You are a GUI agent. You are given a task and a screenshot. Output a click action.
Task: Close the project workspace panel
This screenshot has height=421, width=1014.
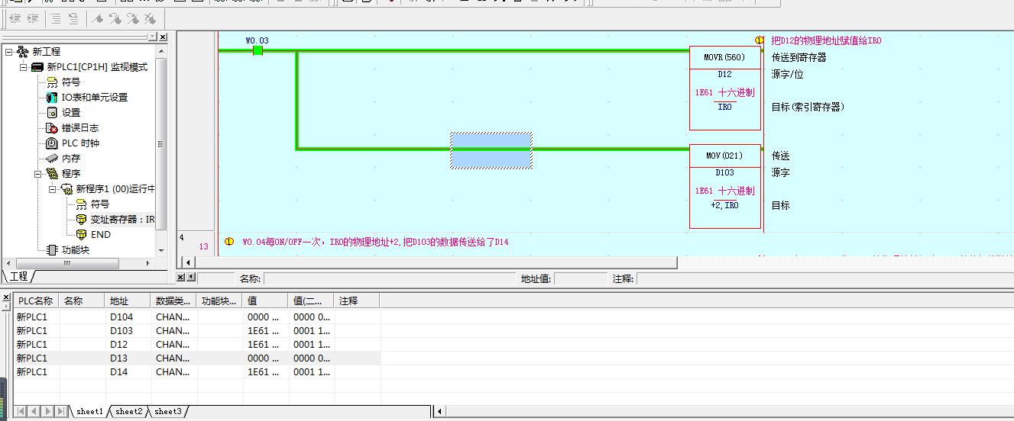pos(163,37)
